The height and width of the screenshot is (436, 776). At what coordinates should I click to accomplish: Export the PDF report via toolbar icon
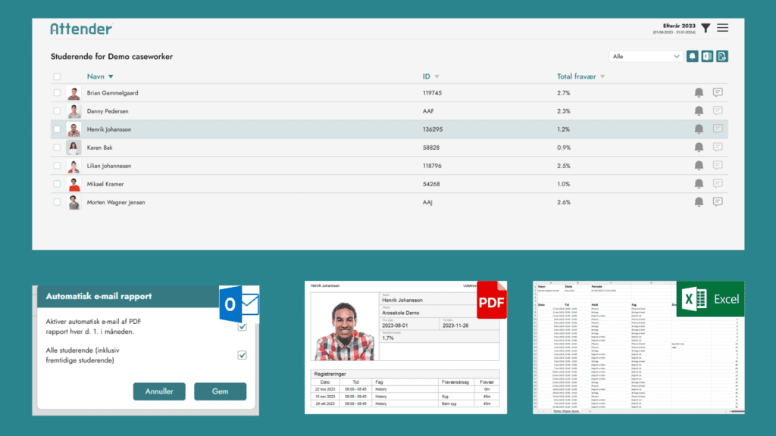[722, 56]
